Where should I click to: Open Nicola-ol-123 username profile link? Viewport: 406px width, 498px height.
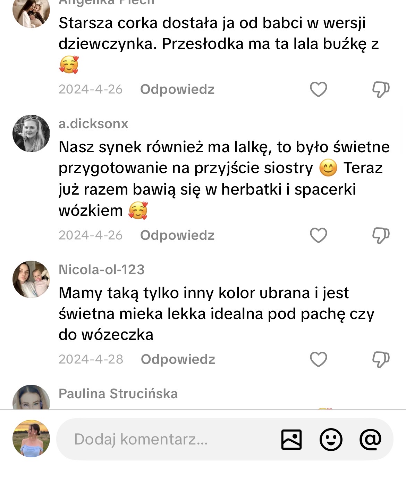click(x=101, y=270)
